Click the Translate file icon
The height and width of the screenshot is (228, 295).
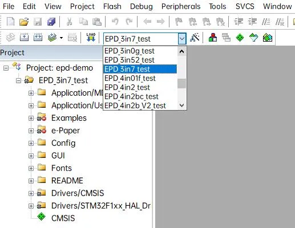[10, 37]
